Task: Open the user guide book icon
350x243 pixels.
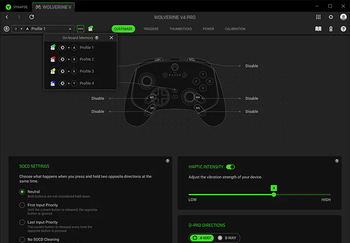Action: pyautogui.click(x=318, y=29)
